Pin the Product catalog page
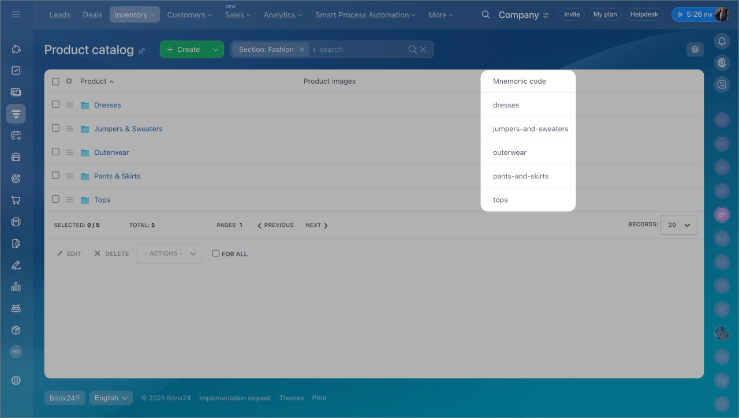 142,51
